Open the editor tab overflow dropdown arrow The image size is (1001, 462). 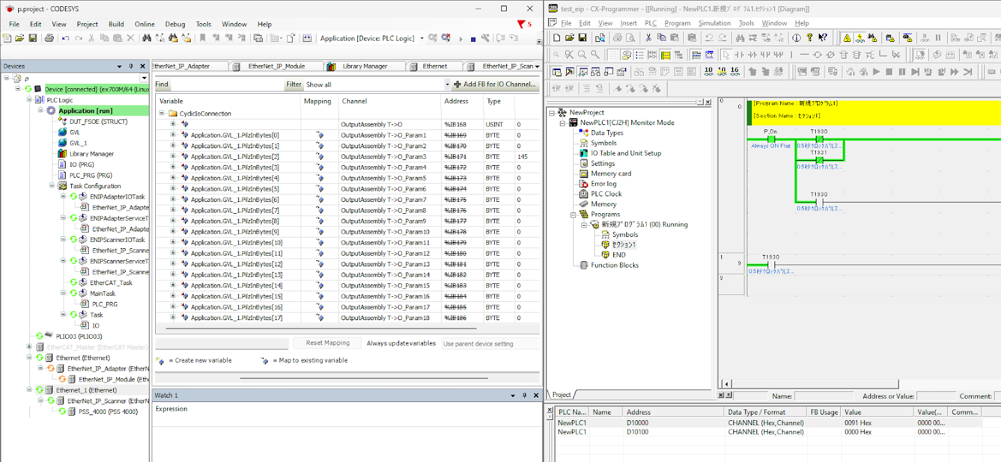click(x=539, y=66)
